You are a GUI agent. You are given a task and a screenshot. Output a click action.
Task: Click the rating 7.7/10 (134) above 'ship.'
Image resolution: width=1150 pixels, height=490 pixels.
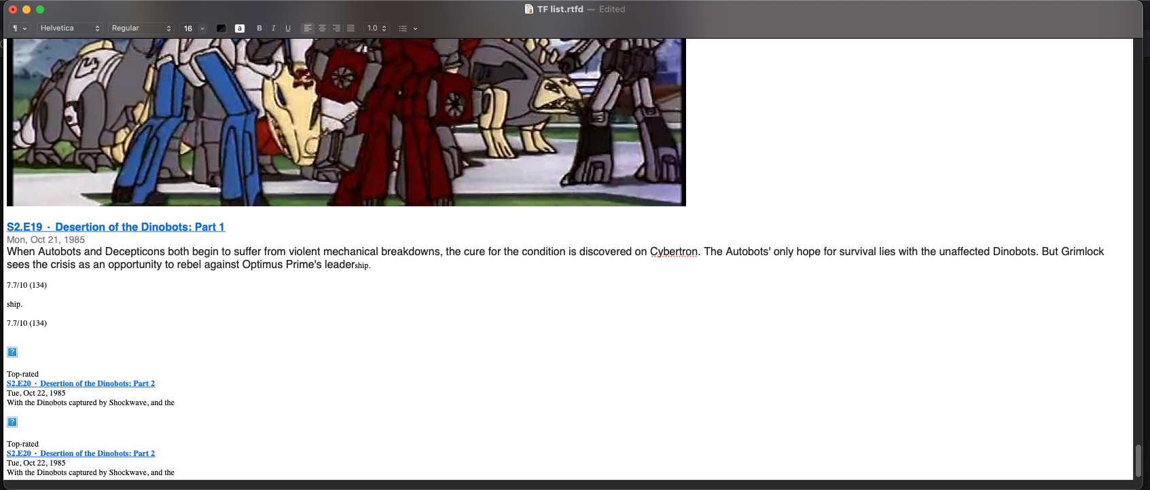(26, 285)
